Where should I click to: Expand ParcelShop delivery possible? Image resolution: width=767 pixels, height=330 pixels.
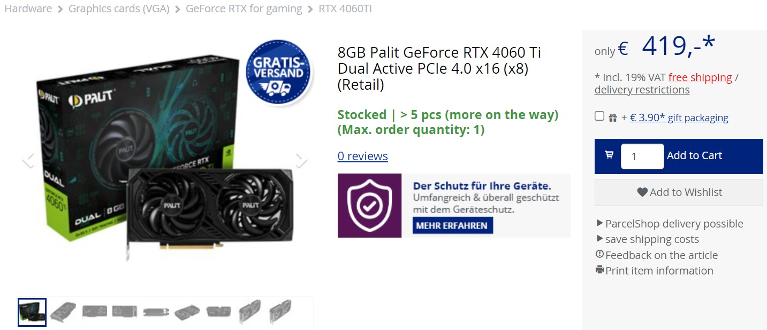670,224
